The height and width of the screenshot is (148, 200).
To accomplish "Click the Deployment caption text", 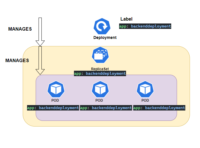I will point(105,38).
